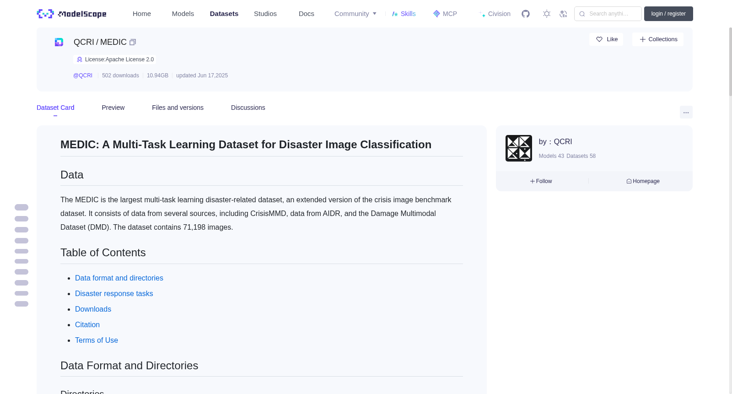The height and width of the screenshot is (394, 732).
Task: Open the Models nav item
Action: click(183, 14)
